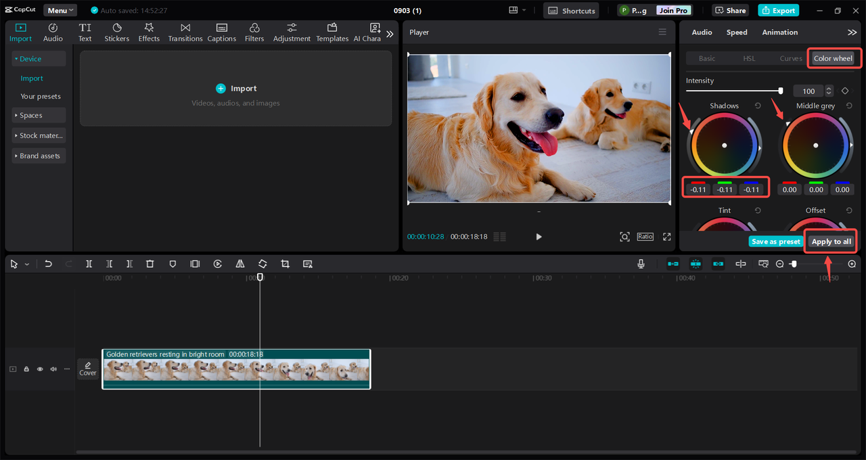
Task: Click the Intensity slider handle
Action: click(781, 91)
